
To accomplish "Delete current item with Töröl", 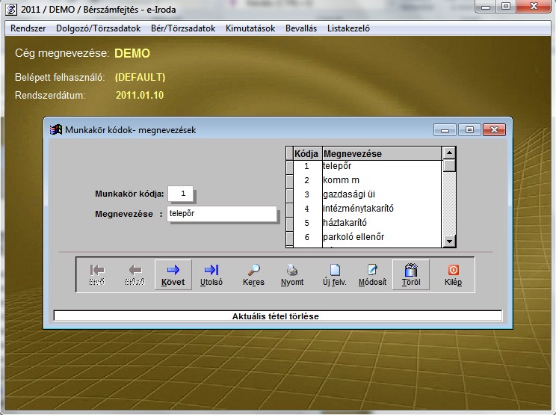I will (410, 274).
